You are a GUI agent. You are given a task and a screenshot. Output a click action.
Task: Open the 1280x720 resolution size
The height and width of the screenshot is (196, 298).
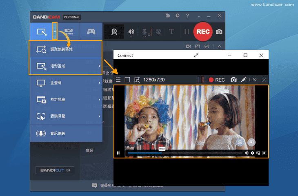click(154, 80)
